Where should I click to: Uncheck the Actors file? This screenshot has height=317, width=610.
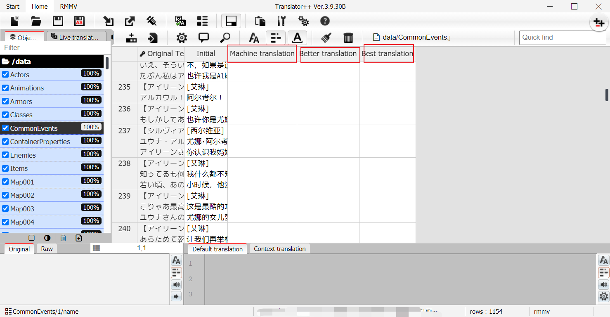pos(5,74)
